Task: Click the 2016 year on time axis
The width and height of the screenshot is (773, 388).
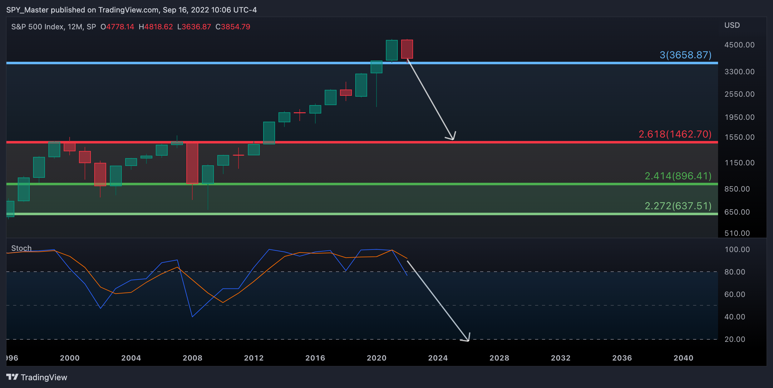Action: 315,358
